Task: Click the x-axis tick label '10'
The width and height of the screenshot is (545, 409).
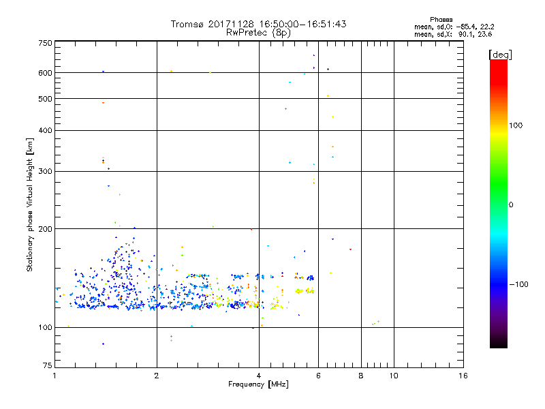Action: [394, 376]
